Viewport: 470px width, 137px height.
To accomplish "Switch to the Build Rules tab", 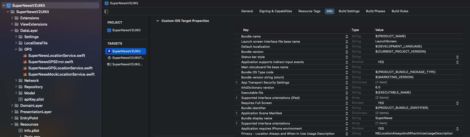I will point(400,11).
